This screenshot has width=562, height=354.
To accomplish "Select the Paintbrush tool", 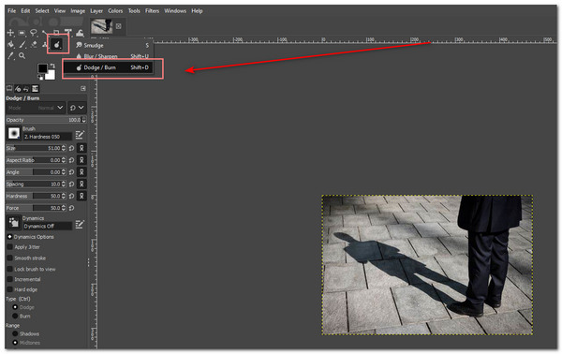I will coord(22,44).
